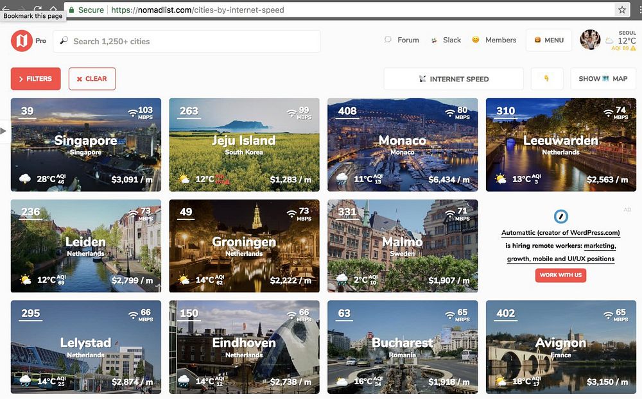Viewport: 642px width, 399px height.
Task: Click the $2,222 / m price on Groningen
Action: coord(291,280)
